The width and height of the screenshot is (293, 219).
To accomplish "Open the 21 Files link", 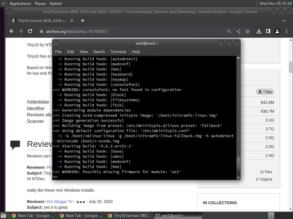I will 266,172.
